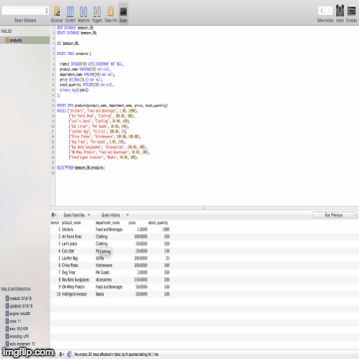Click the SELECT statement line in editor
Screen dimensions: 359x359
click(x=81, y=168)
